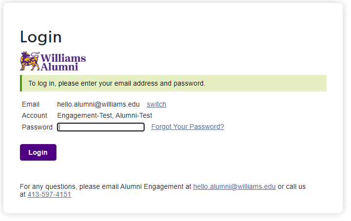This screenshot has height=221, width=351.
Task: Click the Email field label
Action: pos(31,104)
